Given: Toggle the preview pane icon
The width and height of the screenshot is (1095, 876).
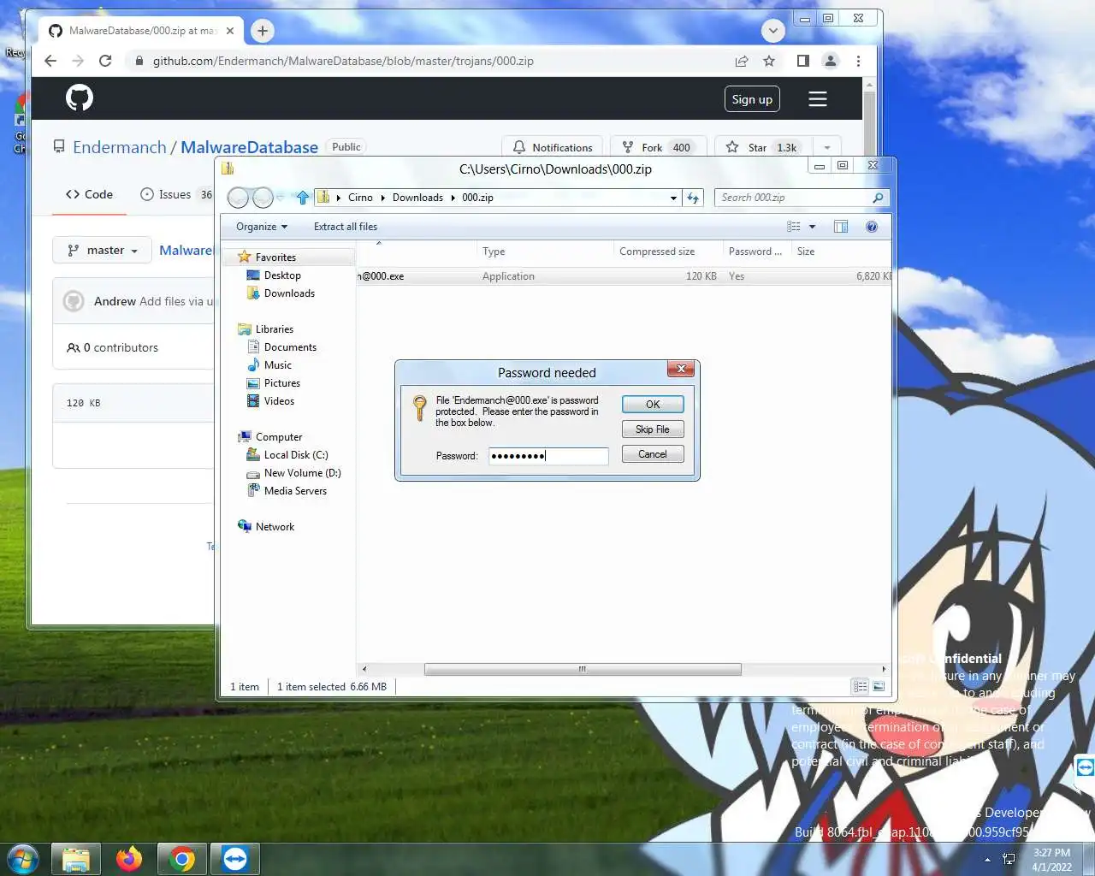Looking at the screenshot, I should 841,227.
